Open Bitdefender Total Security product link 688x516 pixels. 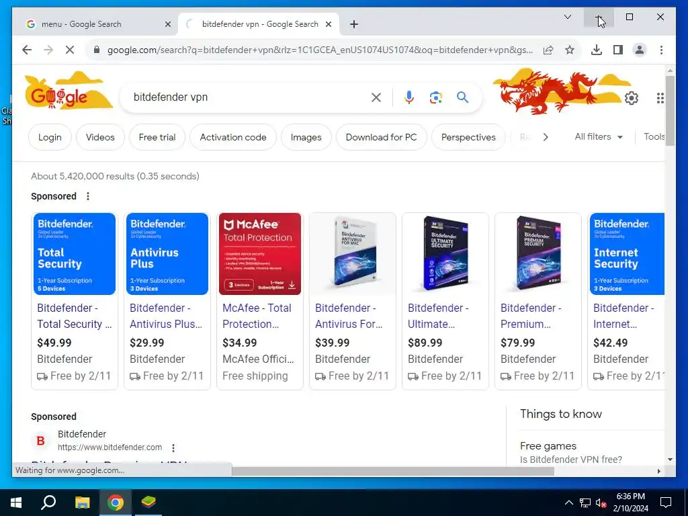(74, 316)
